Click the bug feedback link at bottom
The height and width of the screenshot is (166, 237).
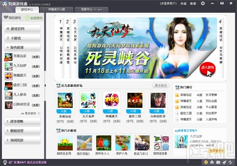[x=28, y=162]
